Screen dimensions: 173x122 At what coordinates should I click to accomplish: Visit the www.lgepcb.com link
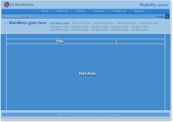click(19, 17)
